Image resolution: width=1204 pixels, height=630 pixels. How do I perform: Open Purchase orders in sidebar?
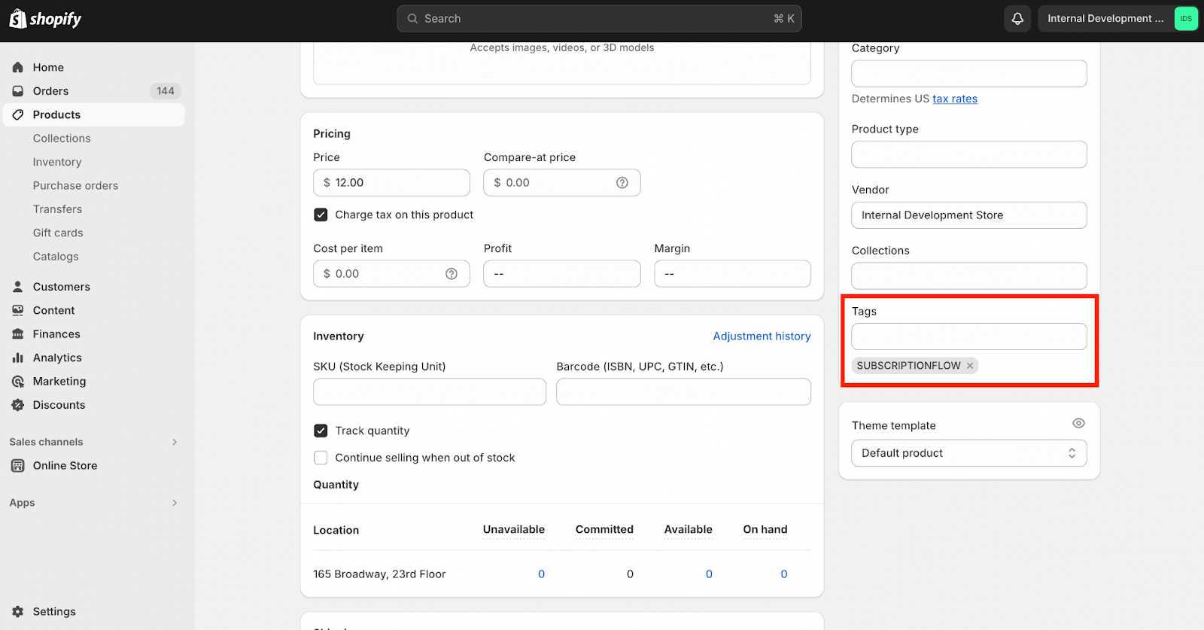click(x=75, y=186)
